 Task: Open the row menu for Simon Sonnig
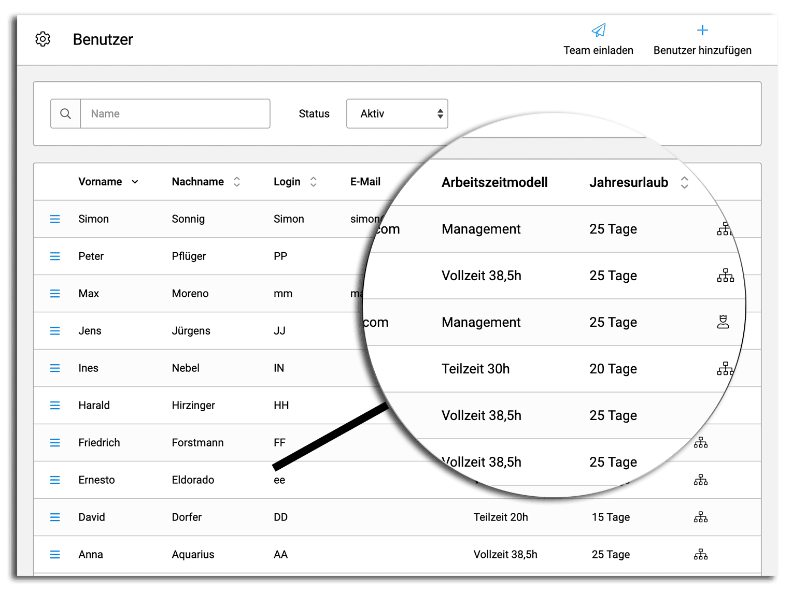(x=55, y=219)
